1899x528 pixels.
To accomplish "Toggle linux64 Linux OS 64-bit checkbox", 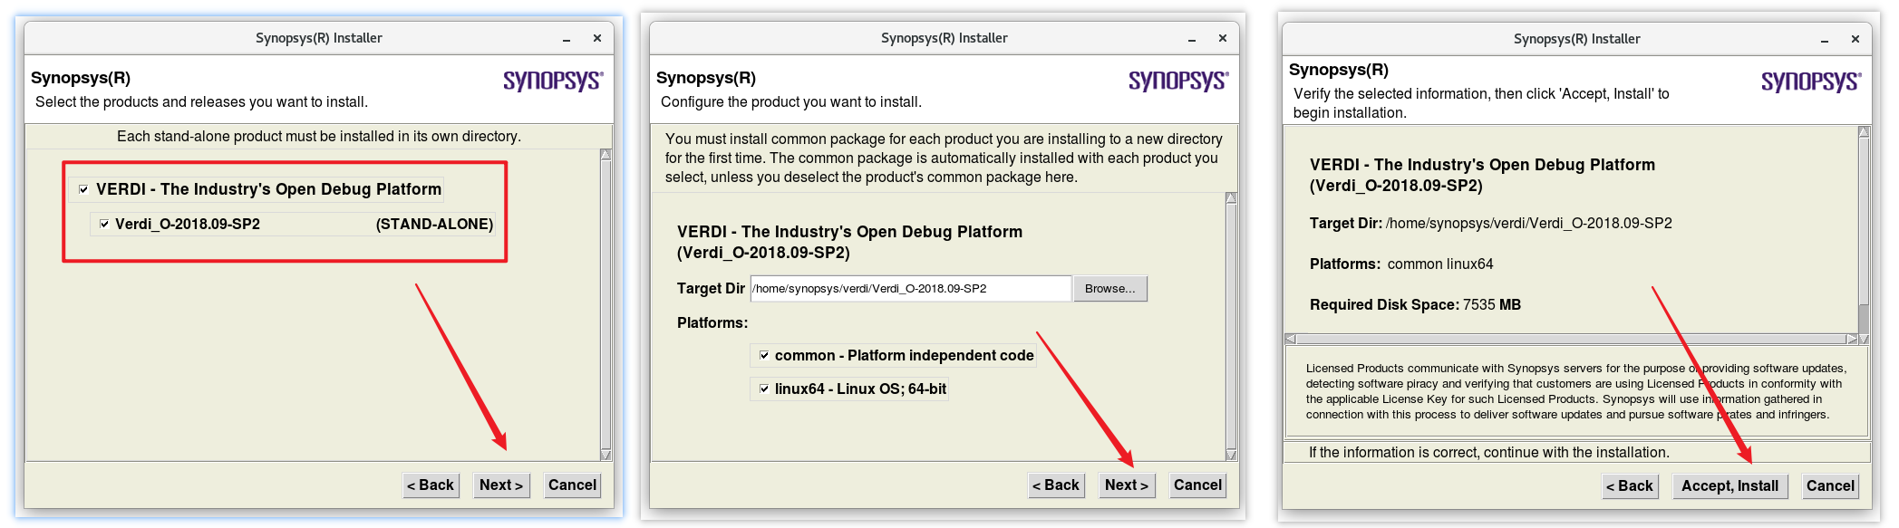I will click(x=764, y=389).
